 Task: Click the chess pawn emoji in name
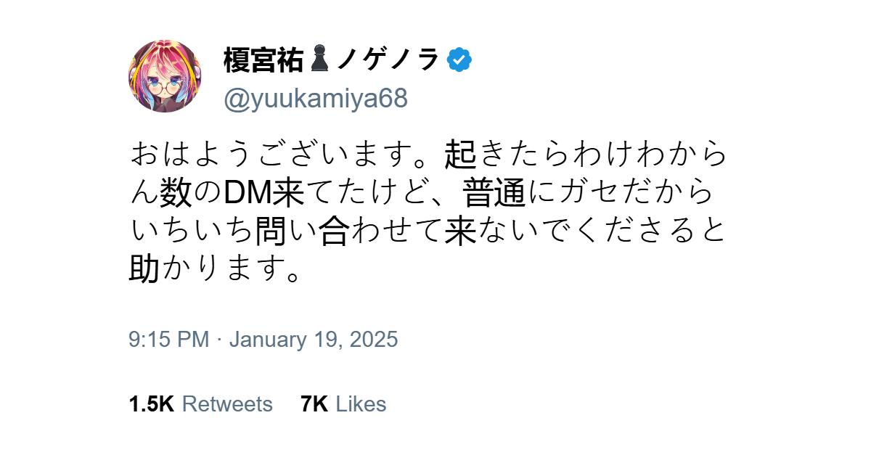coord(319,60)
